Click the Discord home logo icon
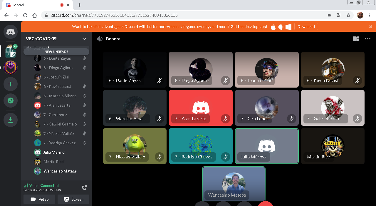Viewport: 376px width, 206px height. [x=11, y=32]
